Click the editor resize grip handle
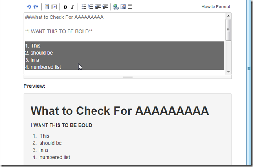 (128, 77)
